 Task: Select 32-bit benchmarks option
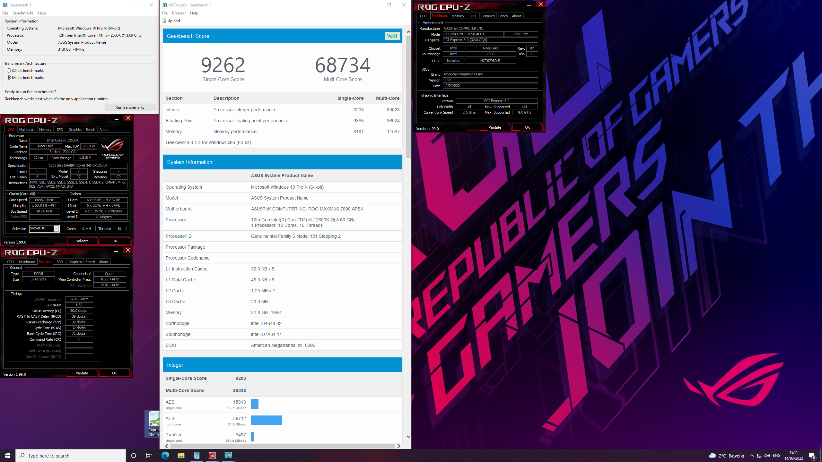[25, 71]
